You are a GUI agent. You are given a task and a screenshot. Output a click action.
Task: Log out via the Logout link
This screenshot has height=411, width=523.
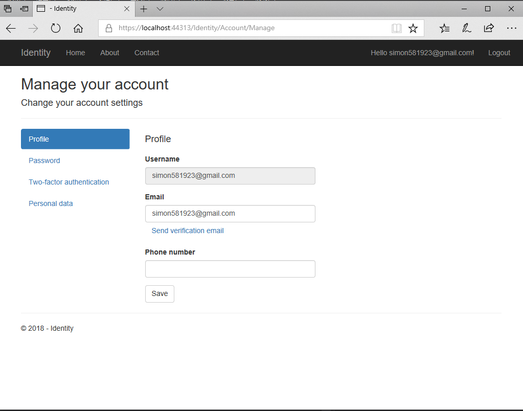tap(499, 53)
